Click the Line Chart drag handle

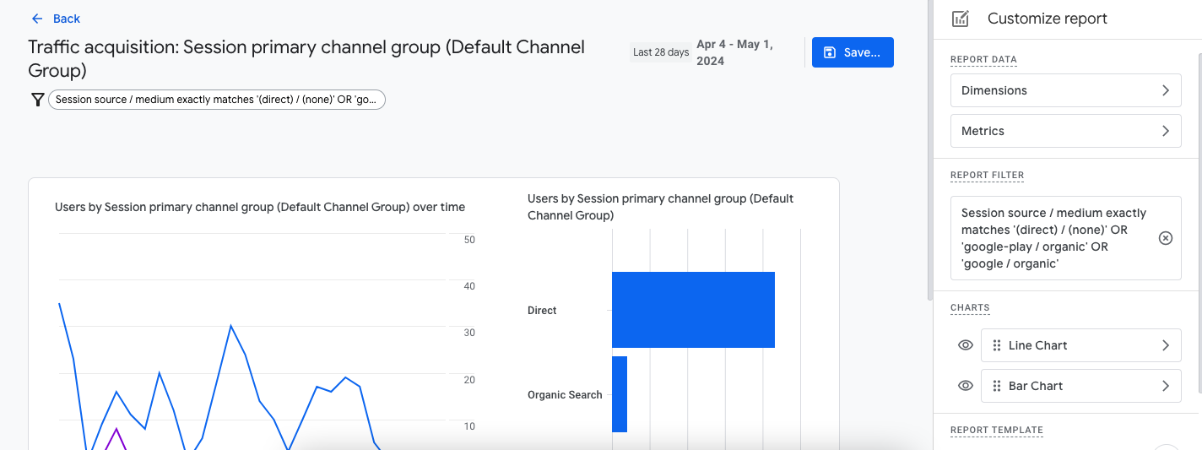coord(997,345)
